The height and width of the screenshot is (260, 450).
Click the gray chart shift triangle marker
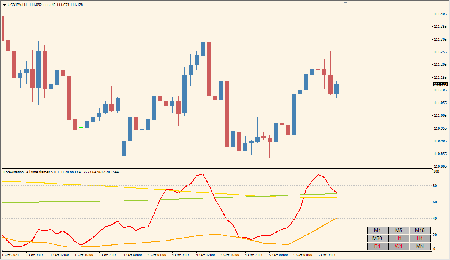(345, 3)
